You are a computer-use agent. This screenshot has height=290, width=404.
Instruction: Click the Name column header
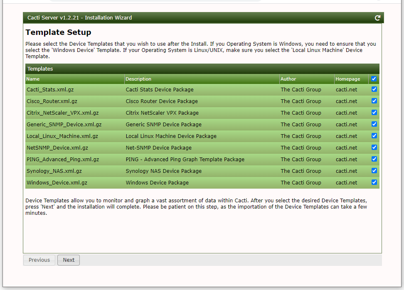click(75, 79)
